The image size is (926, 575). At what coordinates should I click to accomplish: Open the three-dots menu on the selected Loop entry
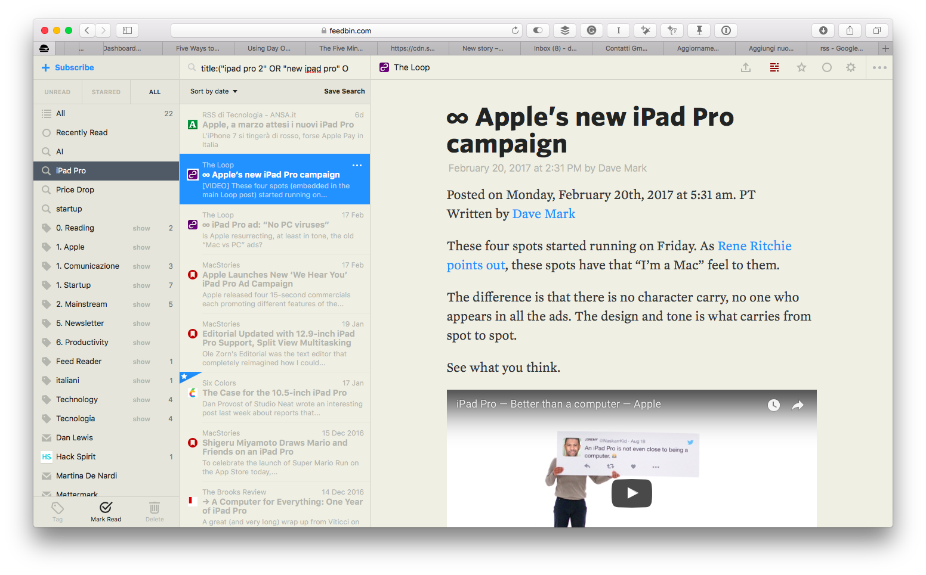[357, 165]
